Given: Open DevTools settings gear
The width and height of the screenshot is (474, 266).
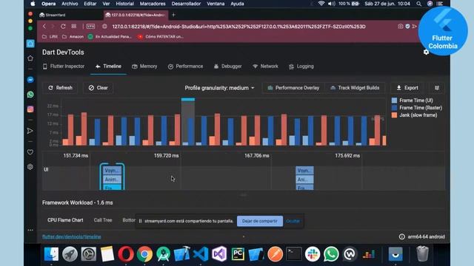Looking at the screenshot, I should [427, 52].
